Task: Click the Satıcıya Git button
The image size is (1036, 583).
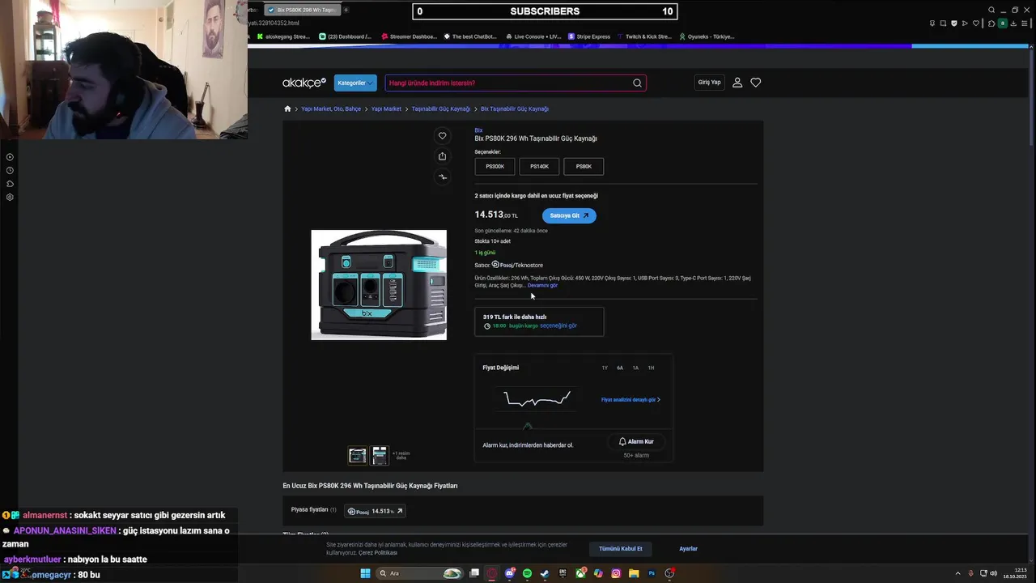Action: tap(569, 215)
